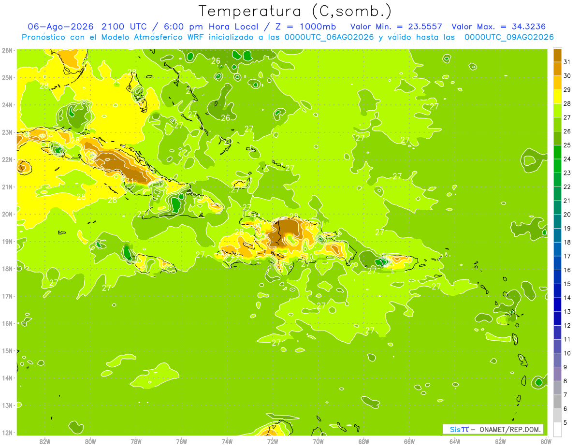Viewport: 580px width, 448px height.
Task: Pick the dark brown swatch above legend 31
Action: pos(558,55)
